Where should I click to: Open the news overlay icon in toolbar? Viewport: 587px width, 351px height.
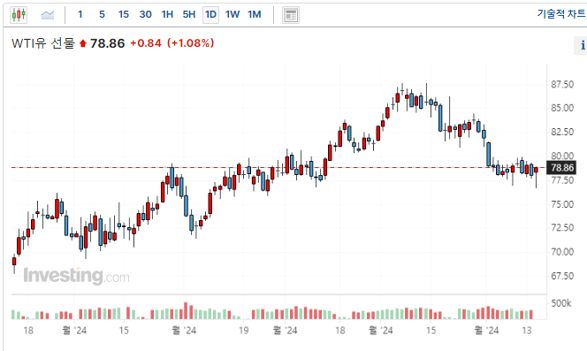pyautogui.click(x=291, y=15)
